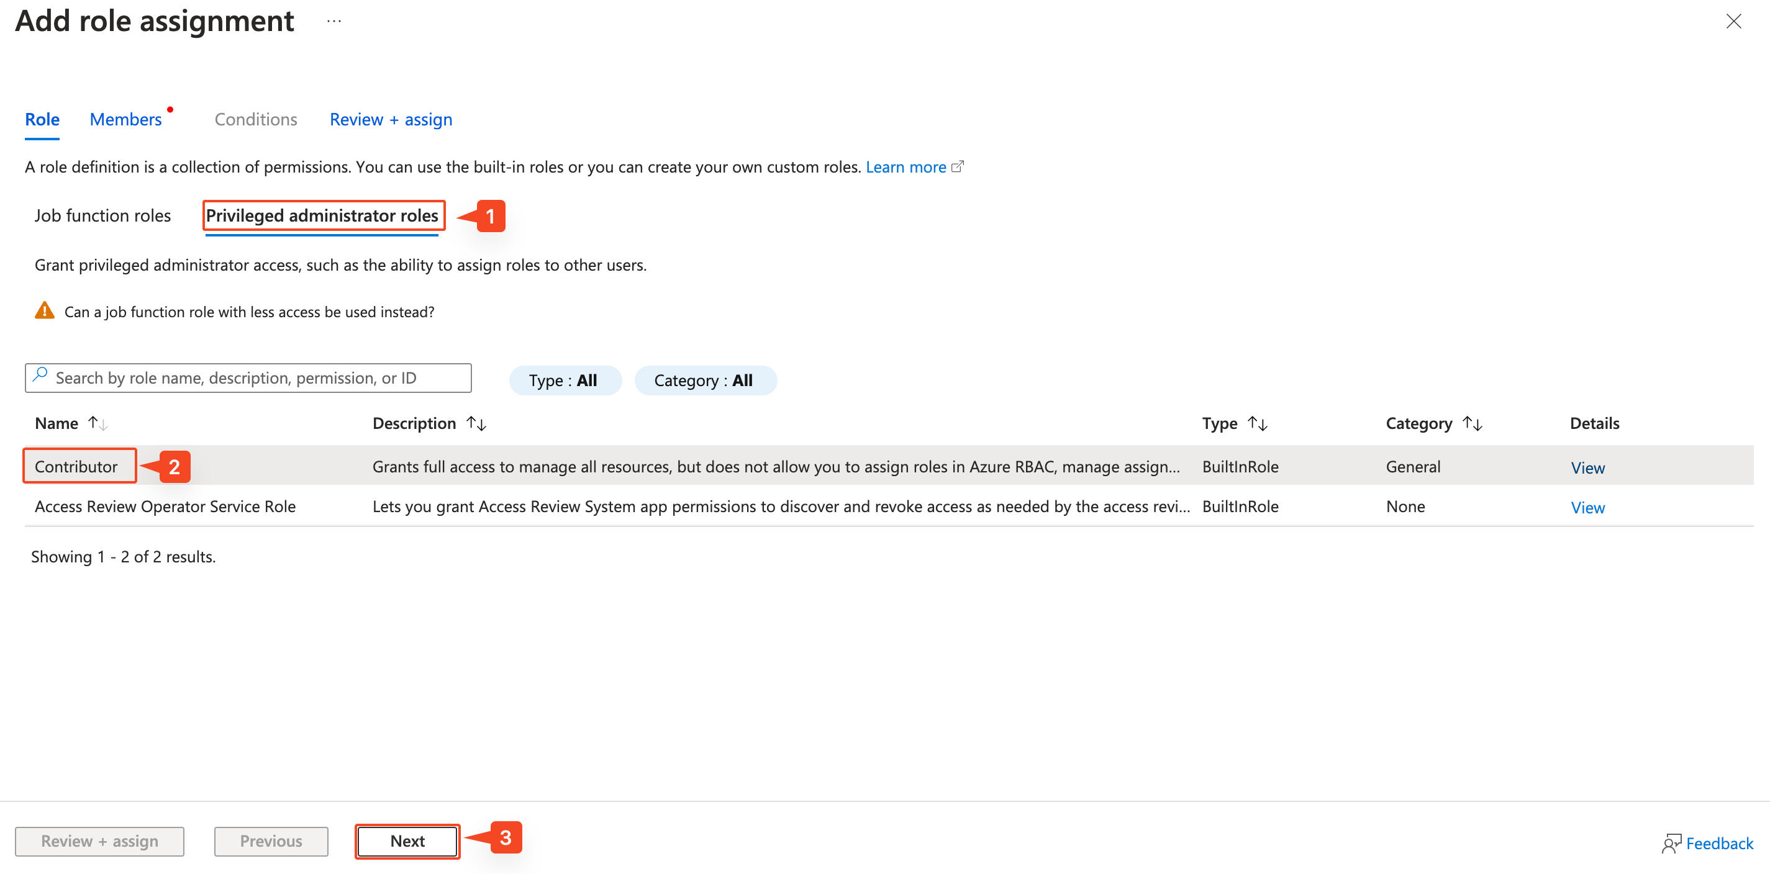The height and width of the screenshot is (874, 1770).
Task: Select Privileged administrator roles tab
Action: 322,215
